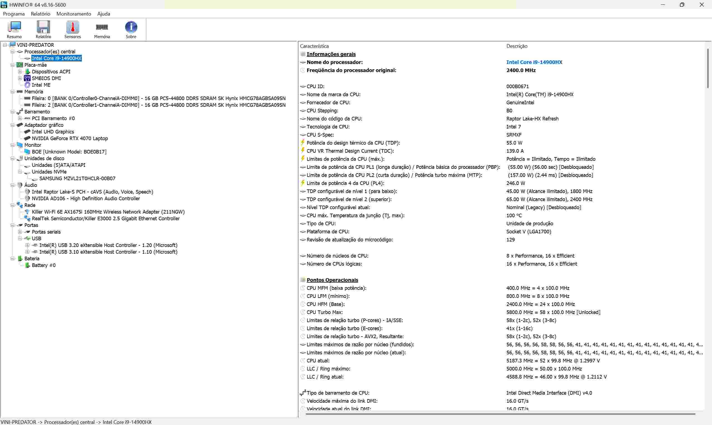The height and width of the screenshot is (425, 712).
Task: Open the Ajuda menu
Action: click(x=104, y=14)
